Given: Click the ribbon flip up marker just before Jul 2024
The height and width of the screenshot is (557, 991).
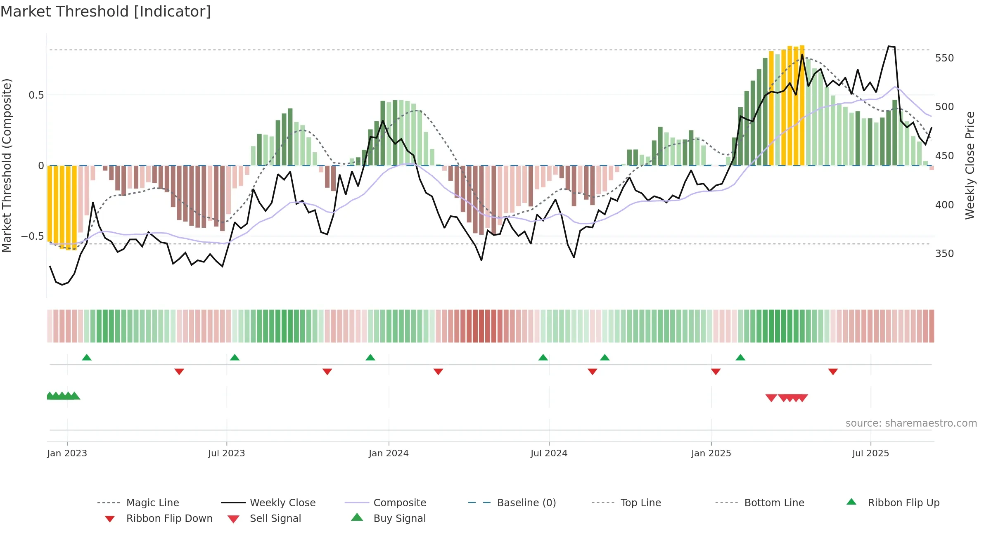Looking at the screenshot, I should [x=543, y=357].
